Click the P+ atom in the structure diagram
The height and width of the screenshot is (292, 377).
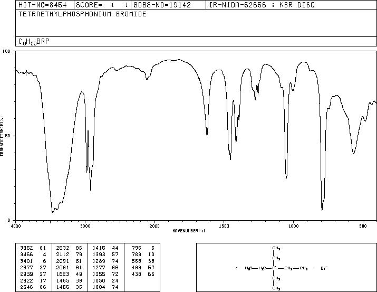click(x=274, y=268)
